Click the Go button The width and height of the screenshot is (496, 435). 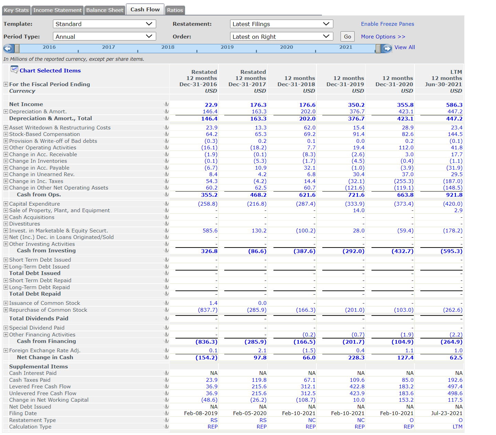click(347, 36)
